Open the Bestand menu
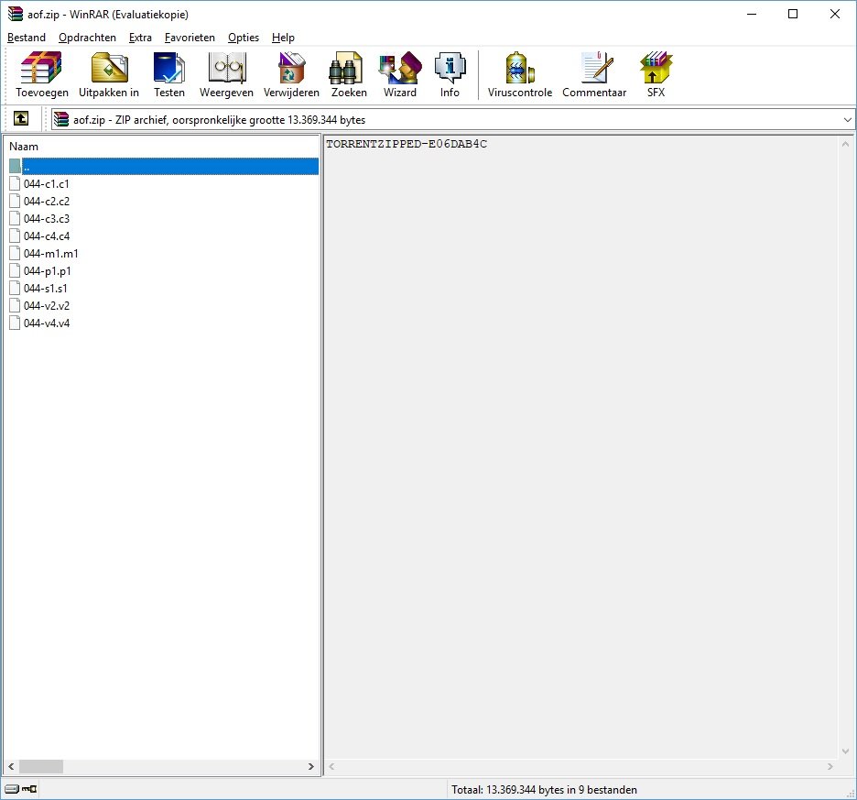This screenshot has width=857, height=800. (27, 38)
